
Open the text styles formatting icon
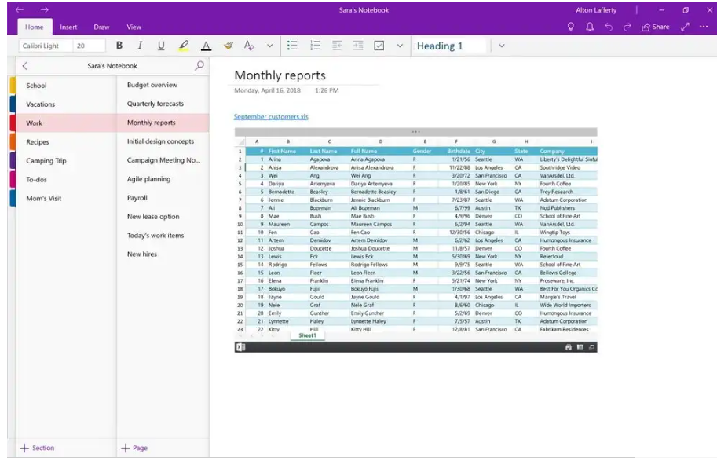coord(249,46)
